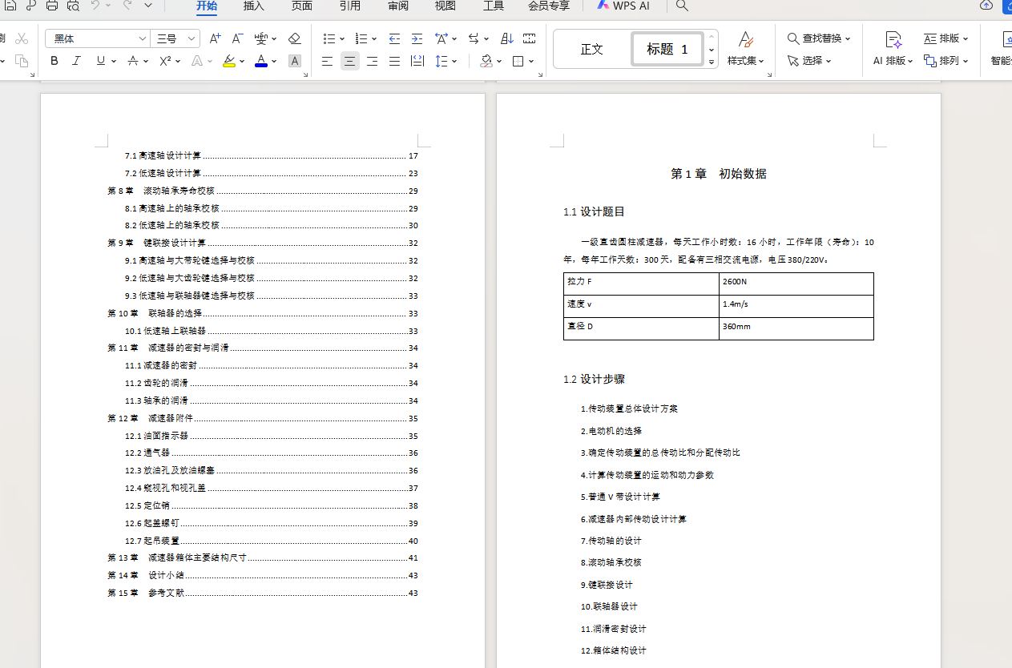The width and height of the screenshot is (1012, 668).
Task: Decrease font size with A- icon
Action: (x=237, y=38)
